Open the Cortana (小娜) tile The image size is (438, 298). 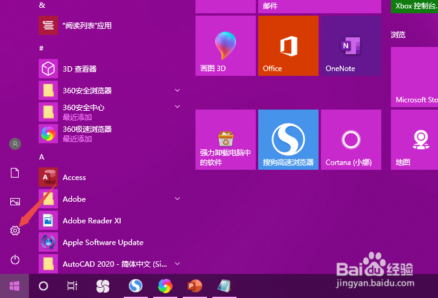click(351, 140)
